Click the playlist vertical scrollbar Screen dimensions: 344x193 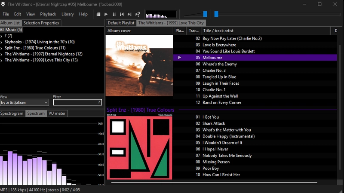point(340,107)
